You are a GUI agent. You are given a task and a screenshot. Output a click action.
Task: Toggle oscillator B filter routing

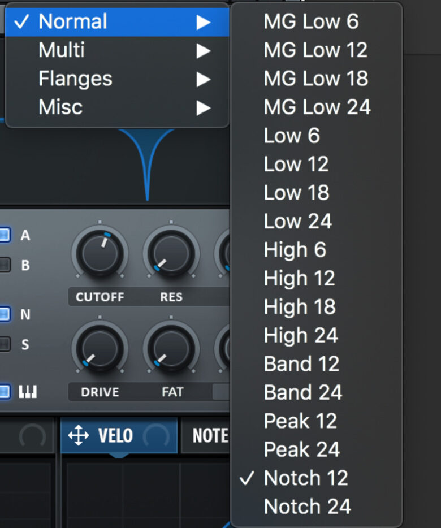5,265
